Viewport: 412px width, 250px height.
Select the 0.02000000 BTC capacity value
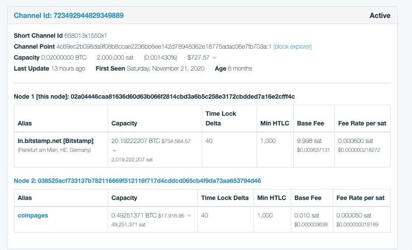click(64, 57)
